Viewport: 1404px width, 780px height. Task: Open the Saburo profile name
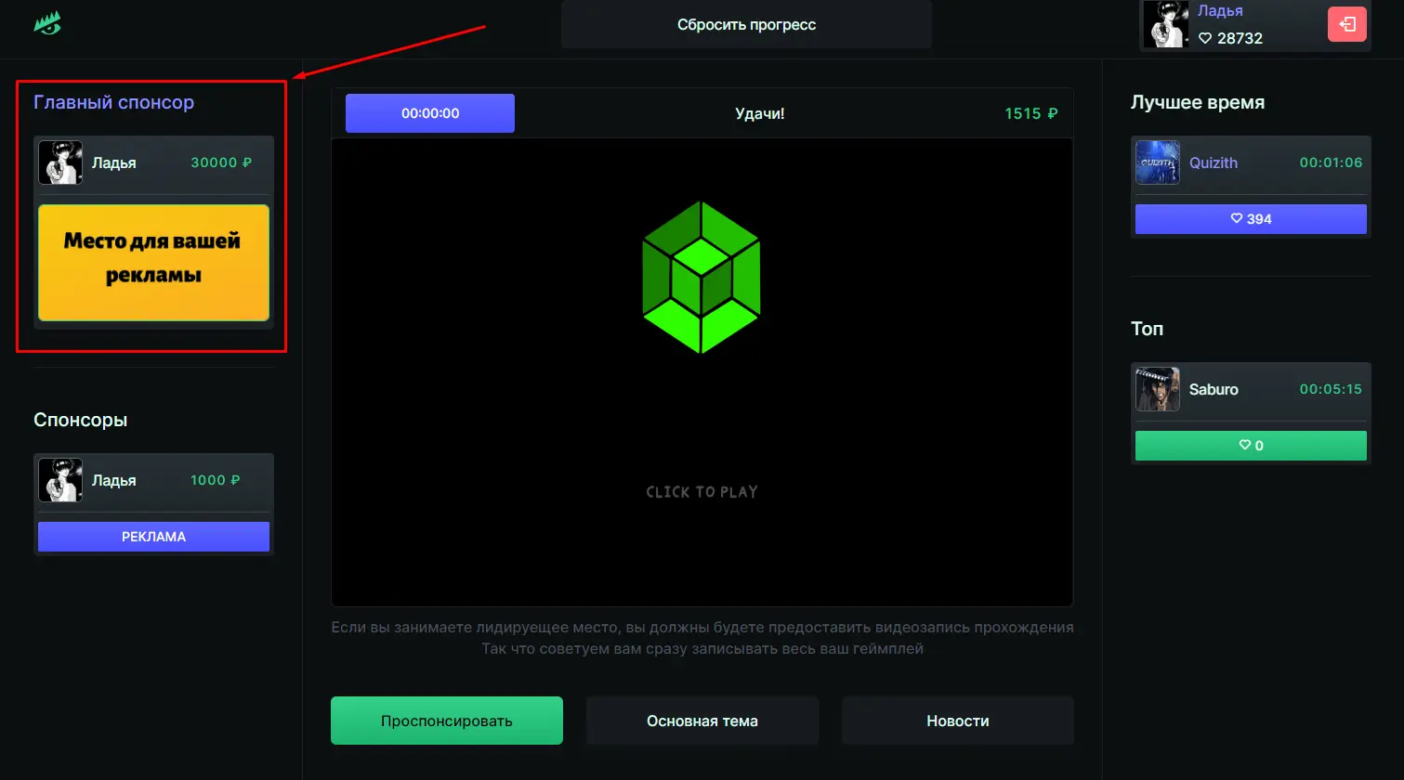tap(1214, 389)
